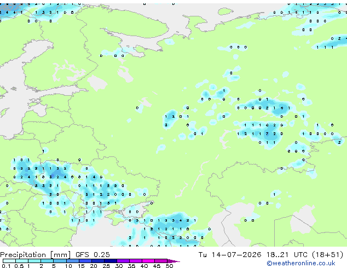Click the "GFS 0.25" model label
Image resolution: width=347 pixels, height=268 pixels.
click(92, 255)
